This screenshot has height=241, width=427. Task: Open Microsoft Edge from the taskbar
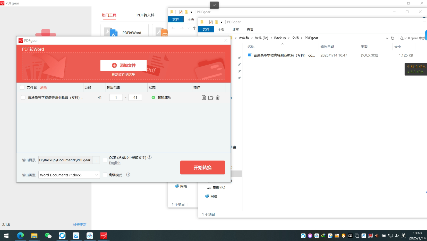pos(20,236)
